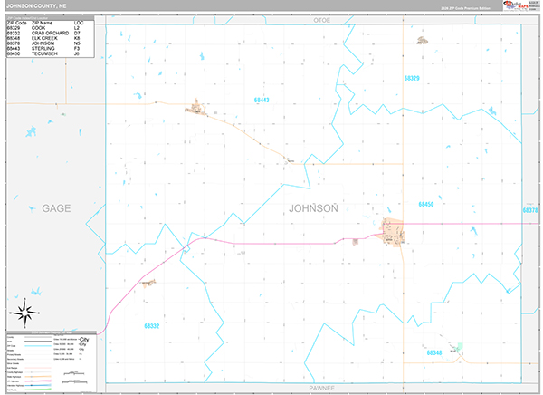The image size is (543, 395).
Task: Click the Elk Creek green area marker
Action: (460, 347)
